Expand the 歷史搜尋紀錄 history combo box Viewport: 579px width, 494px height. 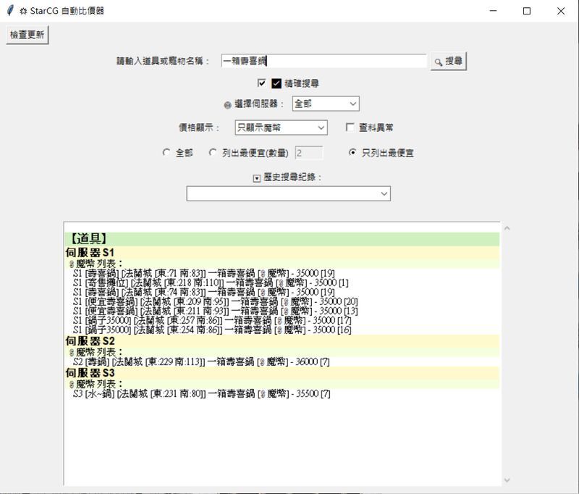288,193
